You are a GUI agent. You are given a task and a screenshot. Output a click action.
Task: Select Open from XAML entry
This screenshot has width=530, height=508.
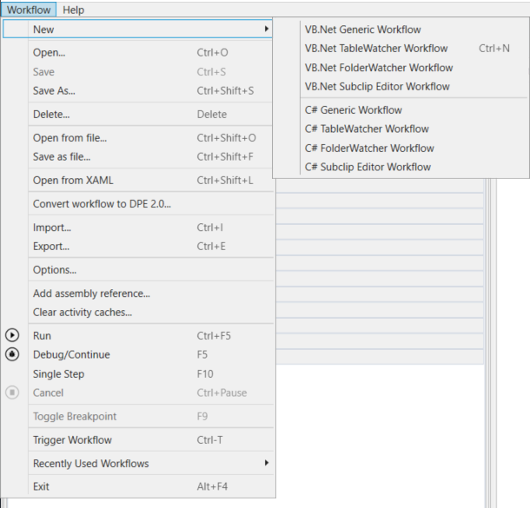click(x=73, y=181)
